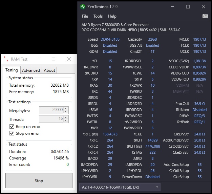This screenshot has width=212, height=194.
Task: Click the VDDG IOD value 0,9828V
Action: (199, 79)
